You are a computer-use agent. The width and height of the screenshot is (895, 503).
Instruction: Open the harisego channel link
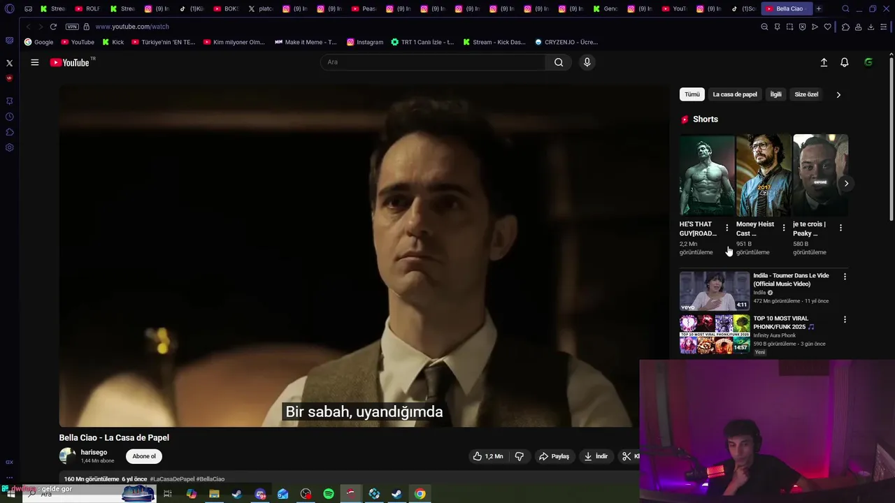coord(94,452)
